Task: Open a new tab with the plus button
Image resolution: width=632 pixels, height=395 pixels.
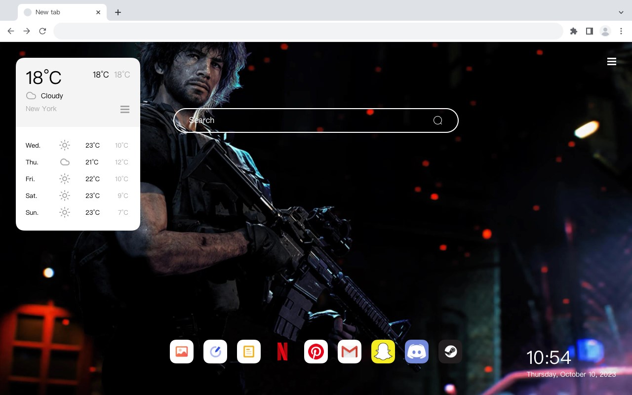Action: (x=118, y=12)
